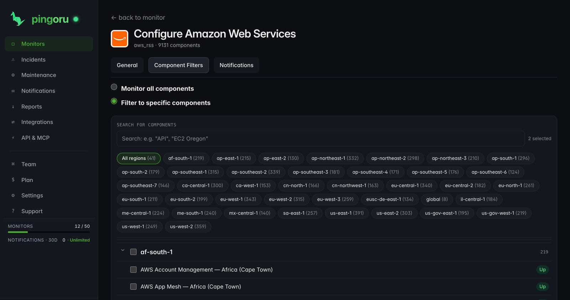This screenshot has width=570, height=300.
Task: Filter by eusc-de-east-1 region chip
Action: click(x=390, y=199)
